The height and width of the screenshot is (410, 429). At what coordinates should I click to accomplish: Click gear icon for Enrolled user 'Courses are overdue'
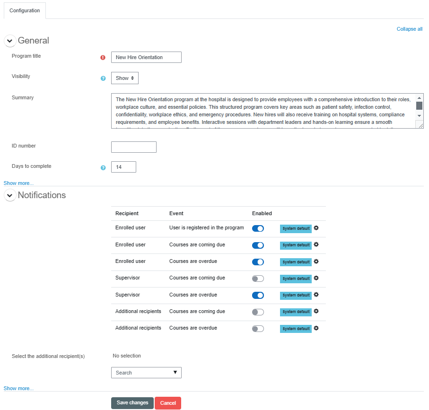316,262
